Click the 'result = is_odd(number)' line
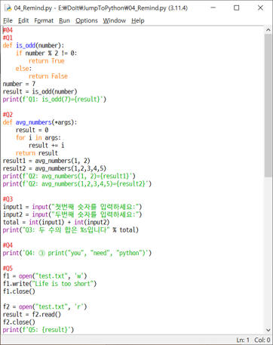This screenshot has width=273, height=345. [40, 91]
